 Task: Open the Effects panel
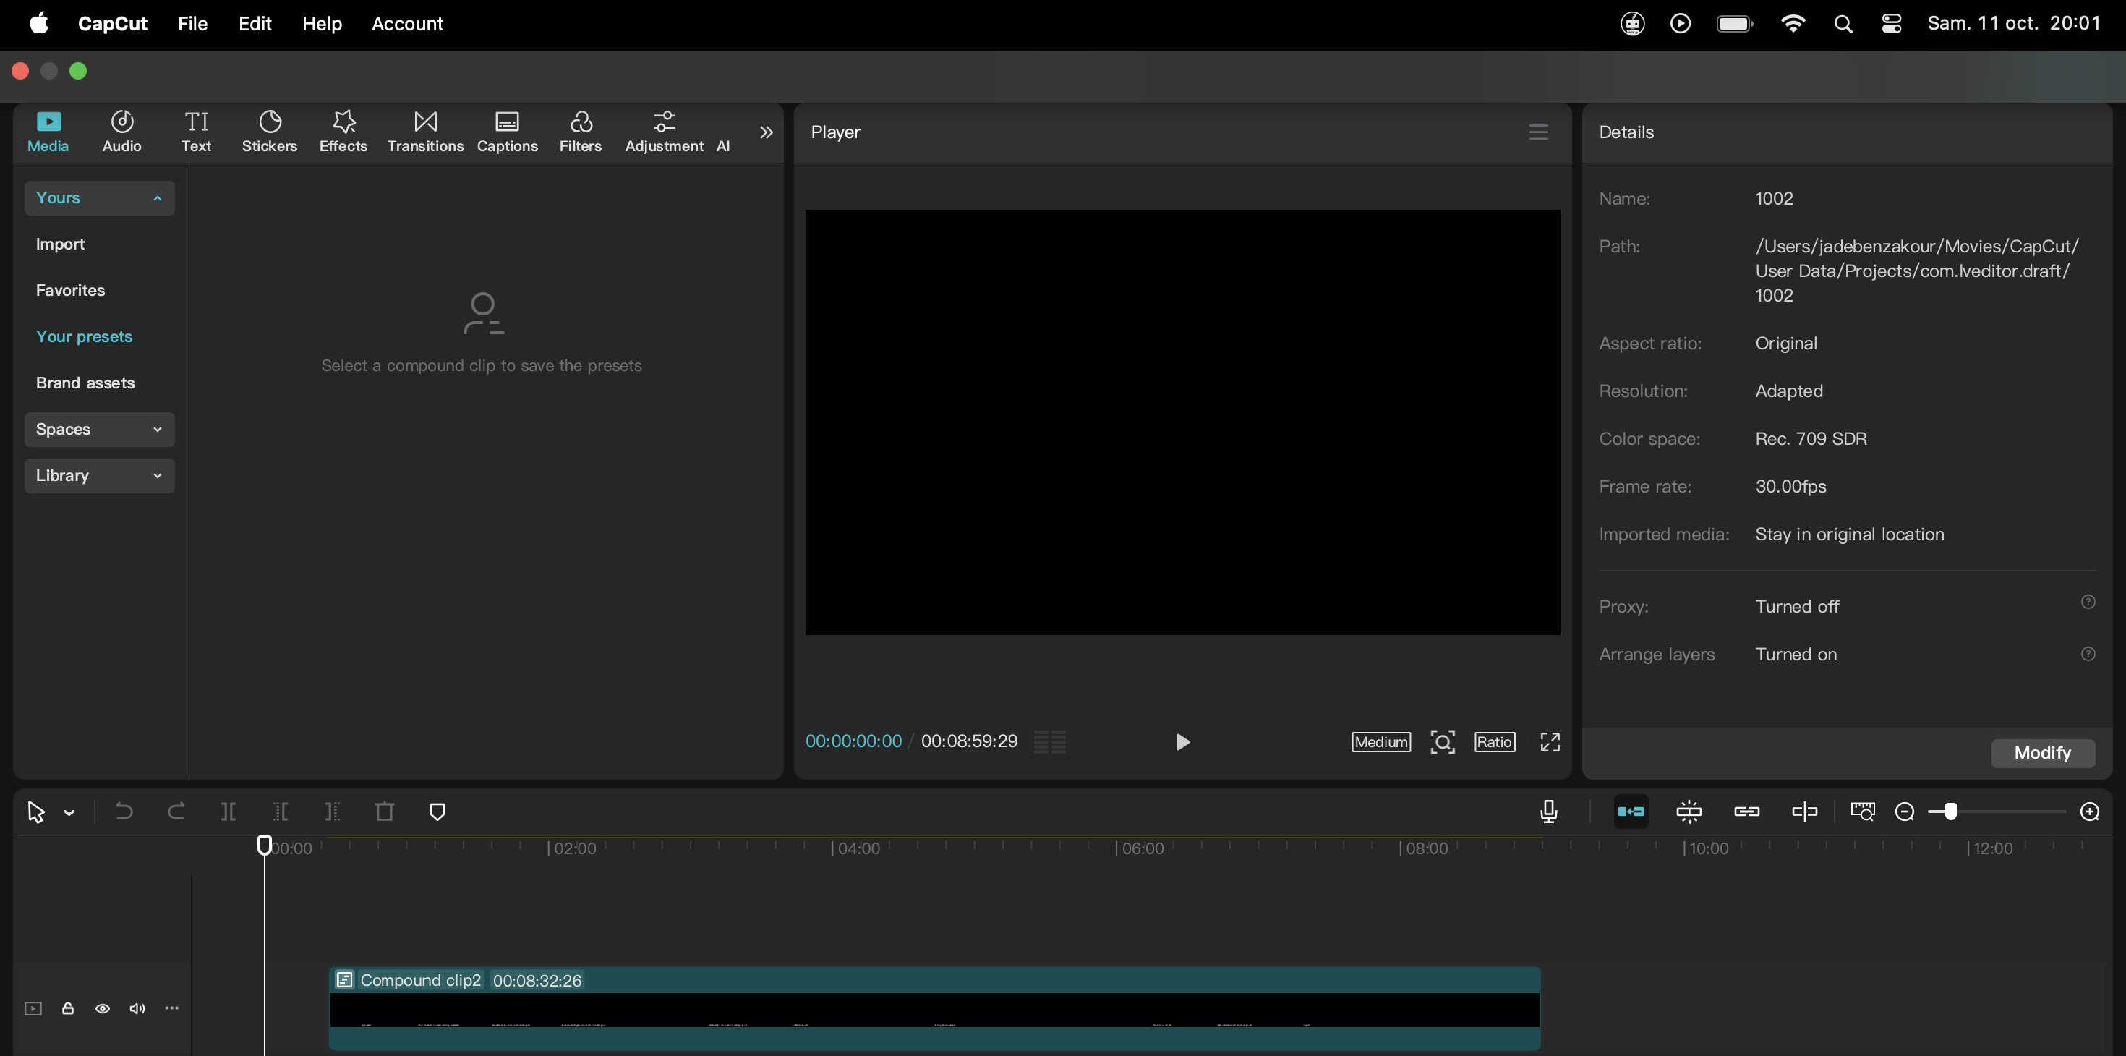(343, 132)
